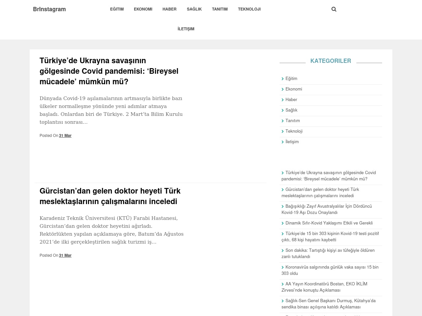Click the chevron icon beside Sağlık category
This screenshot has height=316, width=422.
coord(283,110)
